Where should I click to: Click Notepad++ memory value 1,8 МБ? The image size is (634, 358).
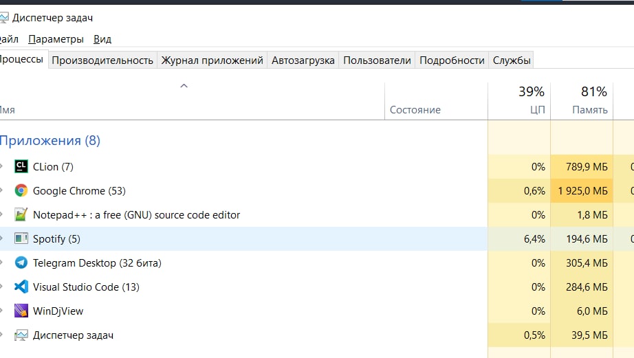592,214
